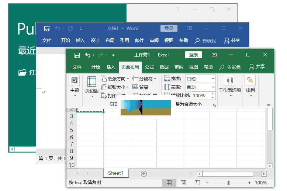Open 帮助 tab in Excel

coord(208,67)
